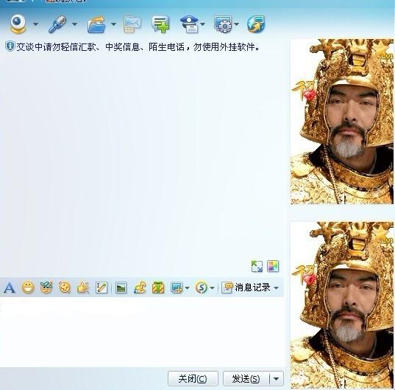The width and height of the screenshot is (395, 390).
Task: Click the lower avatar picture
Action: coord(342,305)
